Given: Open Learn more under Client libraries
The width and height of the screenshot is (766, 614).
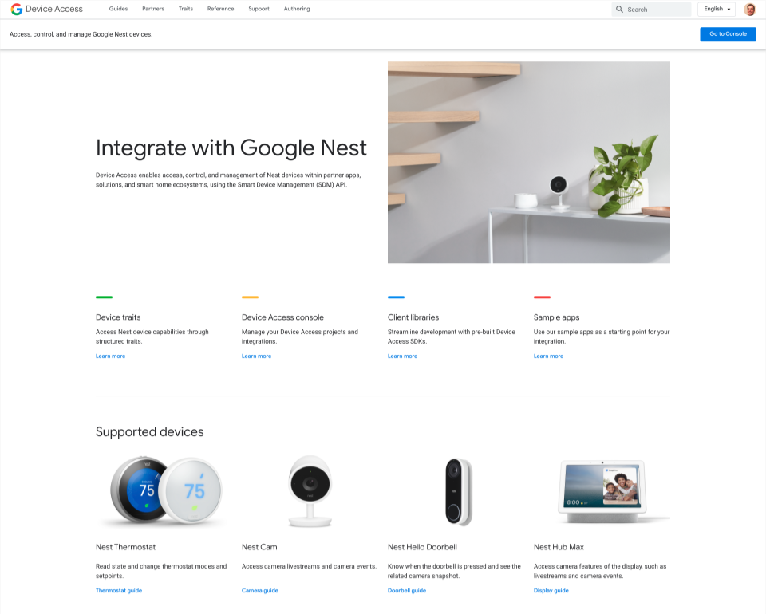Looking at the screenshot, I should coord(402,356).
